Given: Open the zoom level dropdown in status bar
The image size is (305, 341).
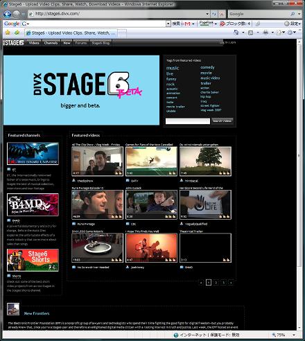Looking at the screenshot, I should (x=294, y=335).
